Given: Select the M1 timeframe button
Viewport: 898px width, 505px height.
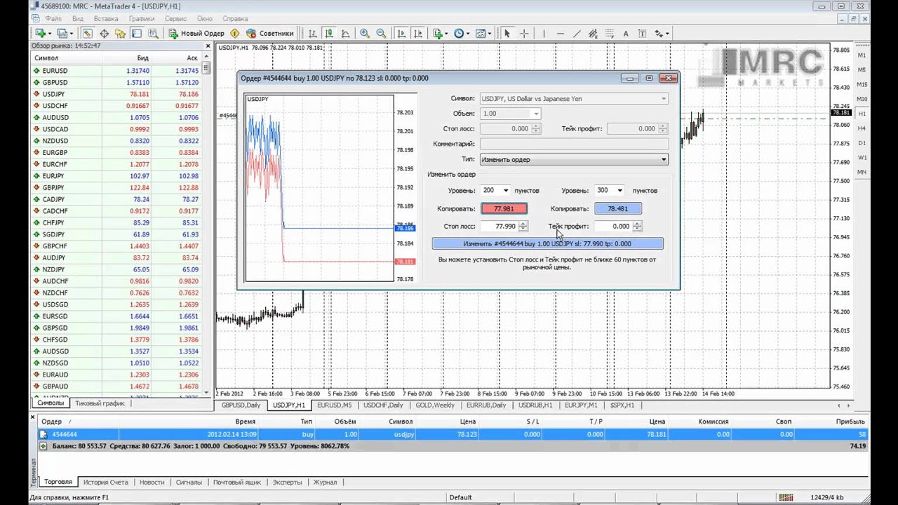Looking at the screenshot, I should pos(862,55).
